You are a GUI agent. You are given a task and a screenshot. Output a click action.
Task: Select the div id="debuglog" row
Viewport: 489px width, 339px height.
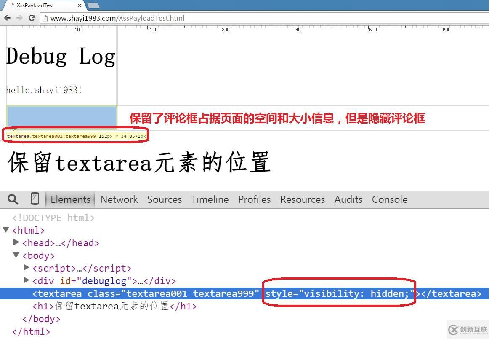[x=104, y=281]
